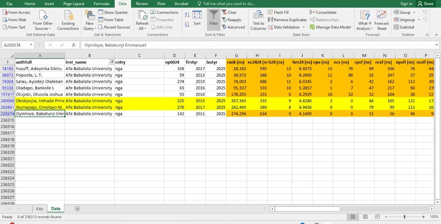
Task: Click the Existing Connections icon
Action: point(68,20)
